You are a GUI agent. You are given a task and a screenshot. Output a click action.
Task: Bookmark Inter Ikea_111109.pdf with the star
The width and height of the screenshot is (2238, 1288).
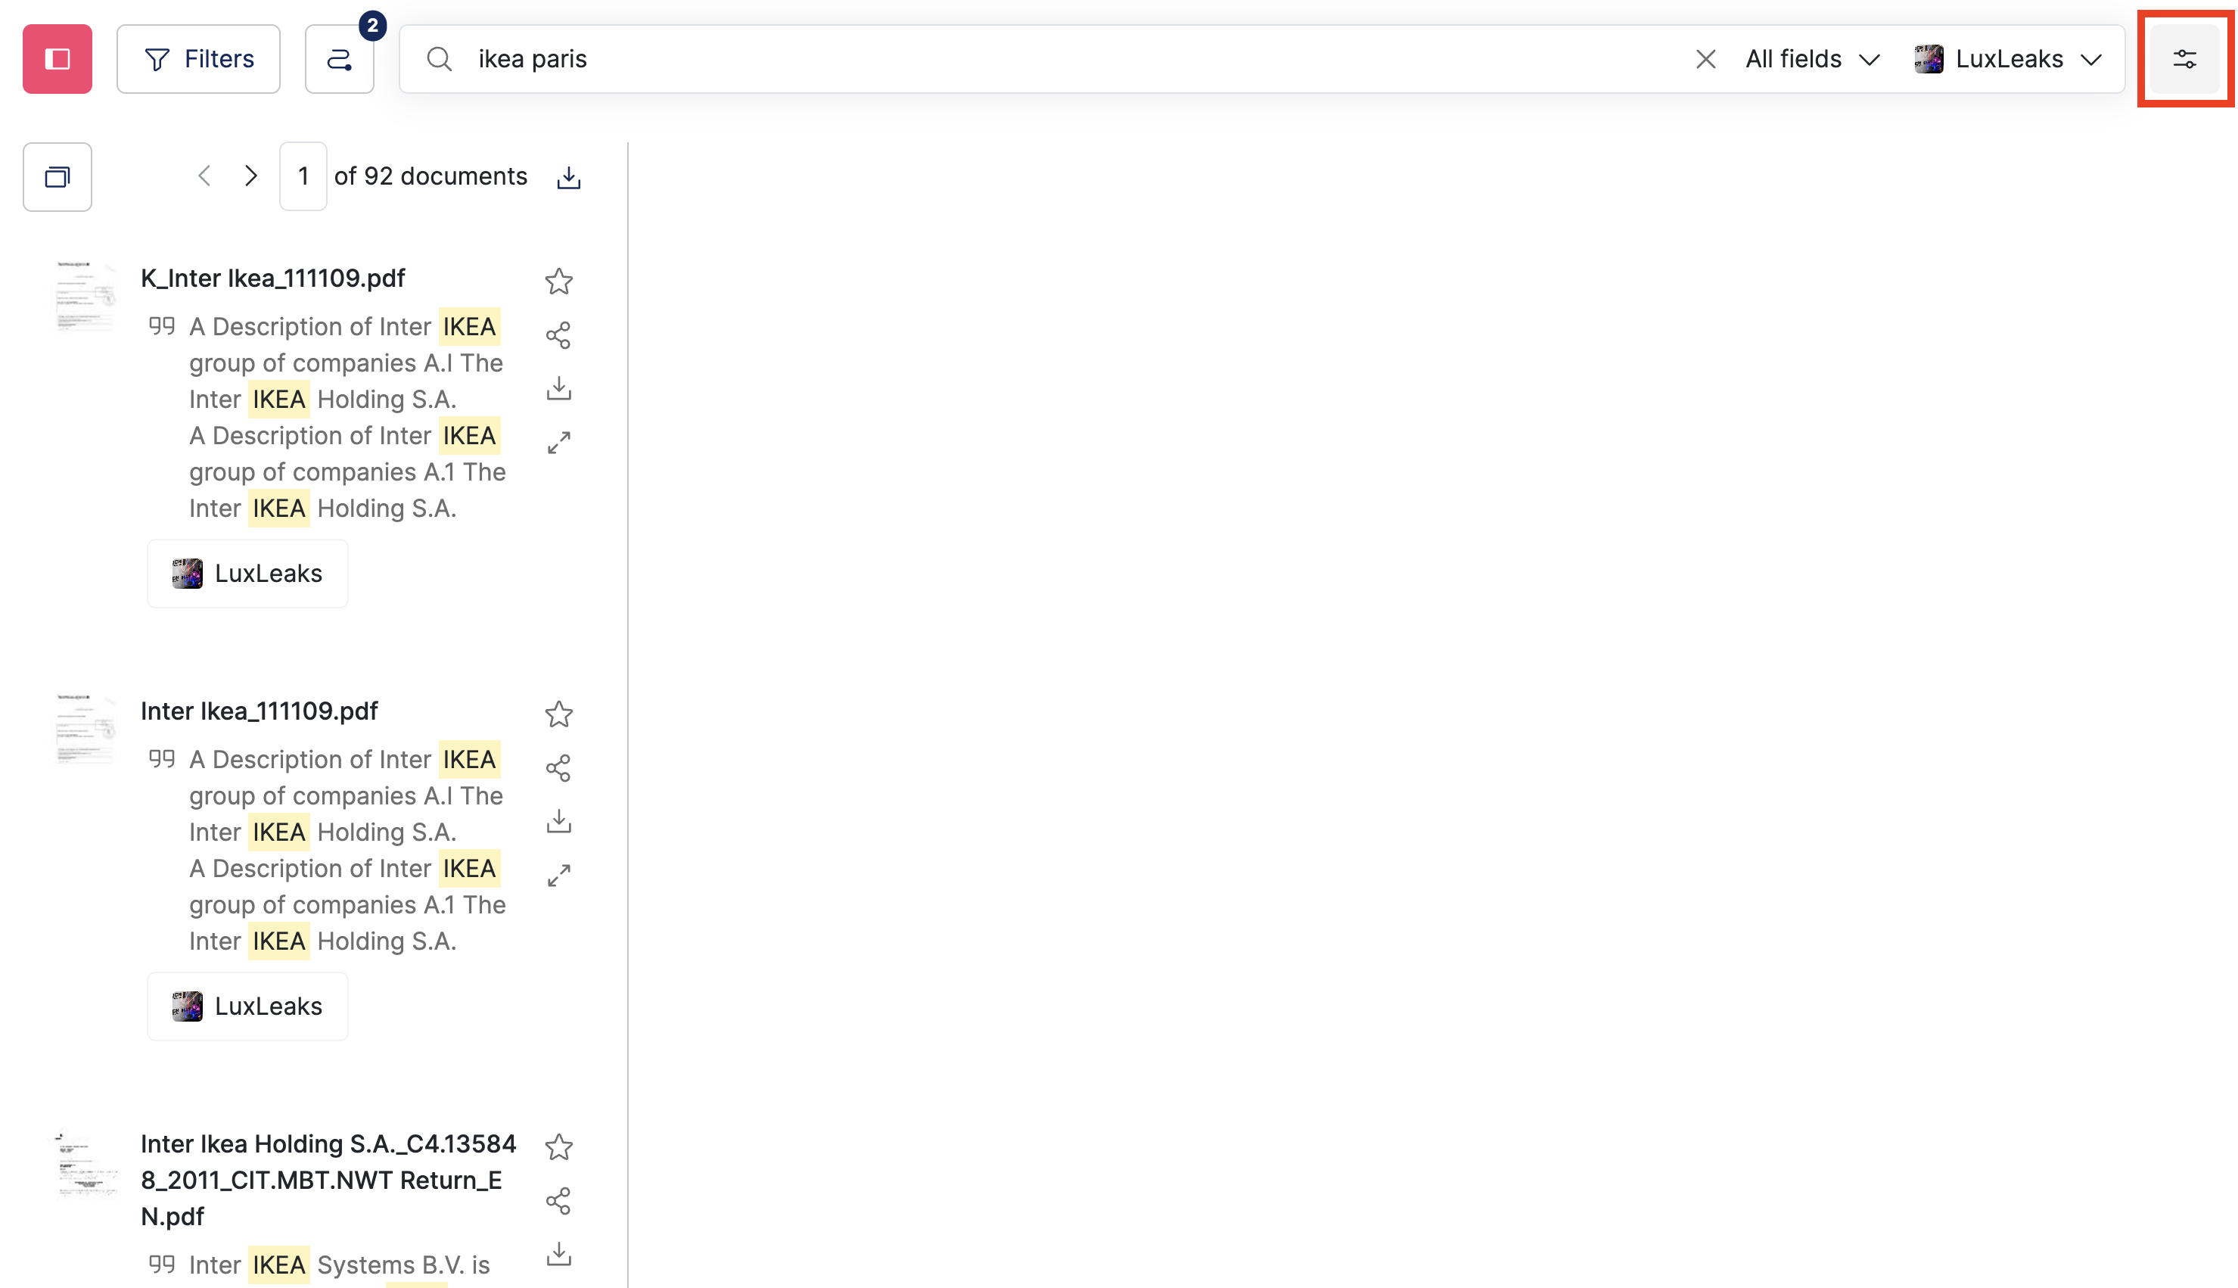[x=559, y=714]
